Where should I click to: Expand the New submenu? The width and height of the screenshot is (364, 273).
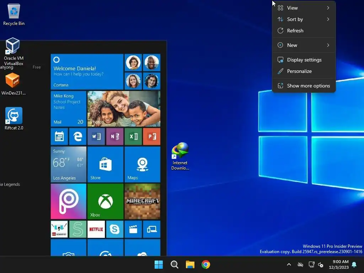pyautogui.click(x=304, y=45)
